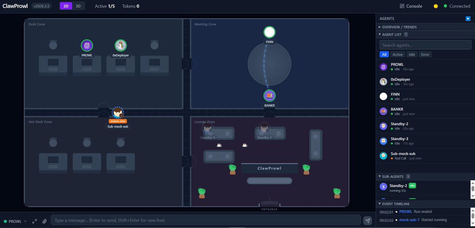Open the Console from the top bar
Viewport: 475px width, 228px height.
(x=411, y=6)
